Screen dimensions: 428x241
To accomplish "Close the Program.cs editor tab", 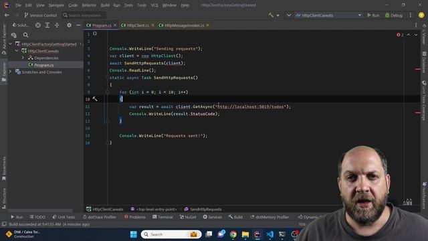I will (115, 25).
